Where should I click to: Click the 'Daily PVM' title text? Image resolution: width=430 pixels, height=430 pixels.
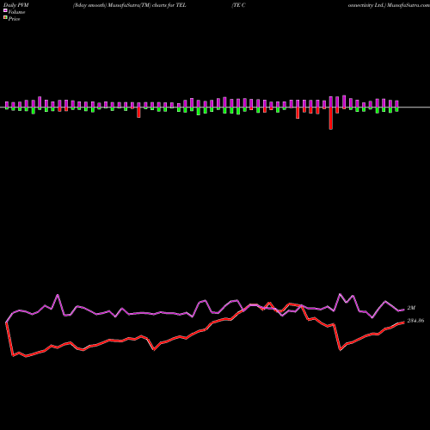click(x=16, y=5)
